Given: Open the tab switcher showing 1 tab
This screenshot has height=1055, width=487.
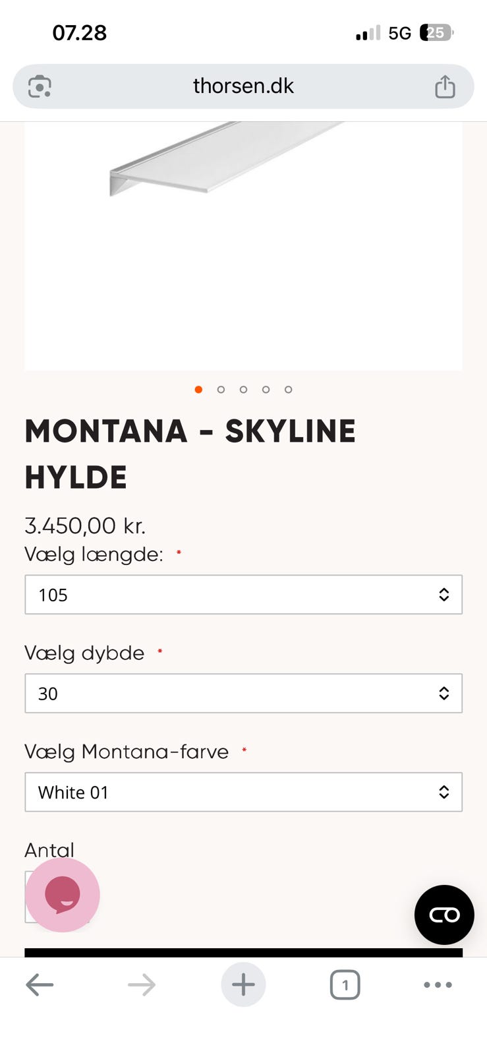Looking at the screenshot, I should pos(345,985).
